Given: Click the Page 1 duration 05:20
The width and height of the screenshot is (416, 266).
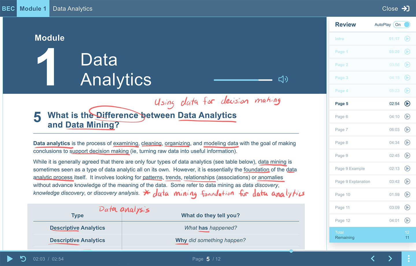Looking at the screenshot, I should point(394,52).
